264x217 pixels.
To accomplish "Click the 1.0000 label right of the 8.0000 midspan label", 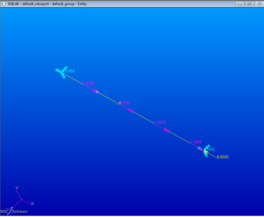I will (x=160, y=122).
